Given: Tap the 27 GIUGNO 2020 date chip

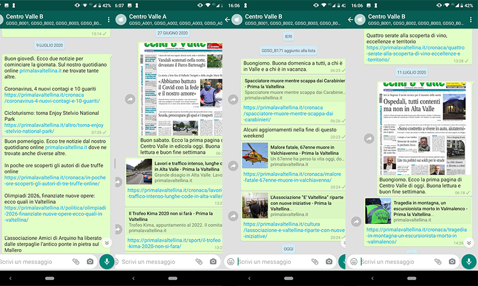Looking at the screenshot, I should point(173,33).
